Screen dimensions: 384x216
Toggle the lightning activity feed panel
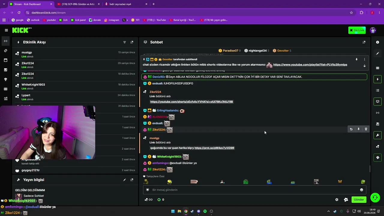pos(377,79)
